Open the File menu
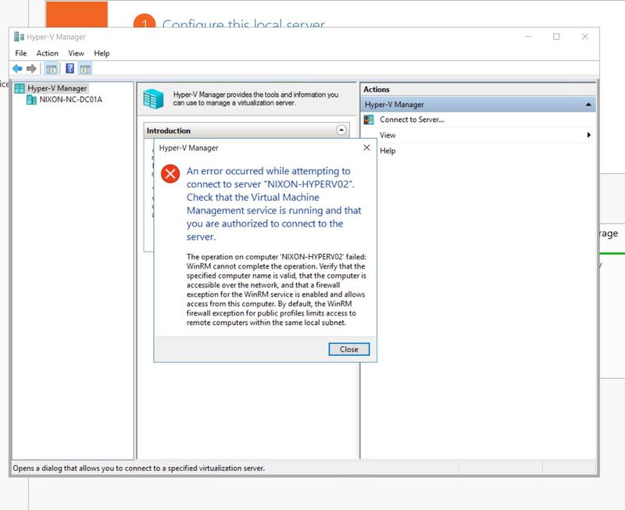 (20, 53)
